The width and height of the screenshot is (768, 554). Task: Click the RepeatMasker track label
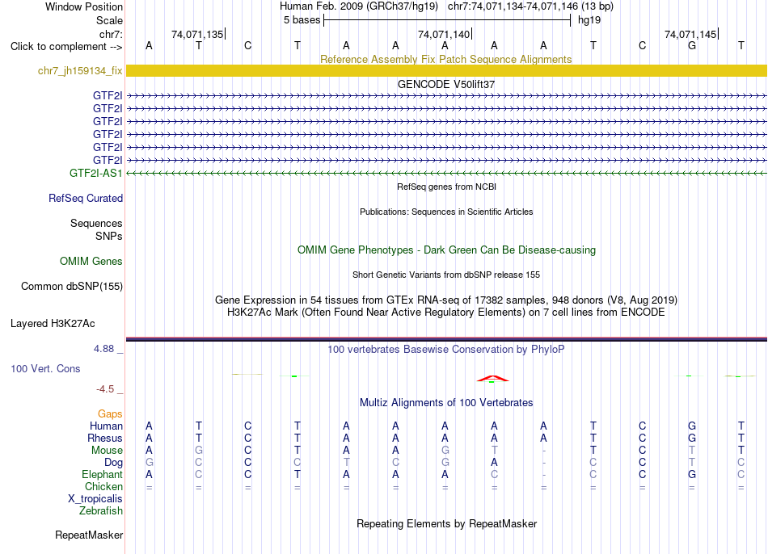coord(89,535)
